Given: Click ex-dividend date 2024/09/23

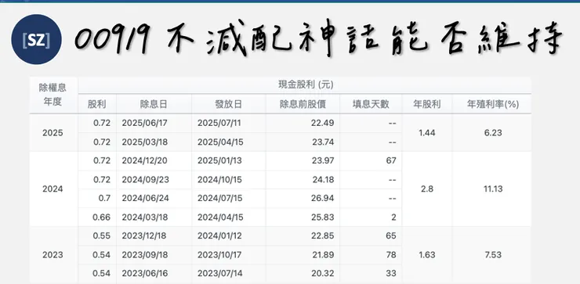Looking at the screenshot, I should (145, 179).
